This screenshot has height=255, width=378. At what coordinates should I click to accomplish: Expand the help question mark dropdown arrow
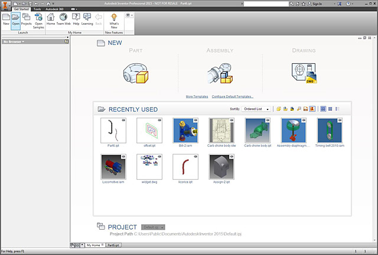pyautogui.click(x=352, y=4)
